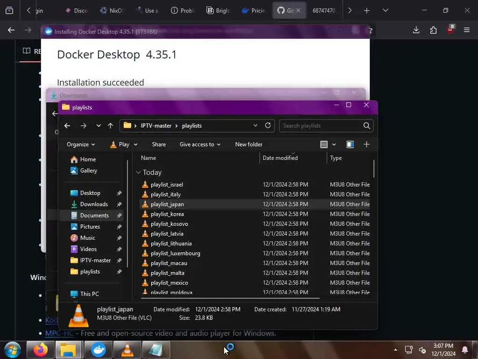Collapse the Today group
Screen dimensions: 478x359
point(138,172)
